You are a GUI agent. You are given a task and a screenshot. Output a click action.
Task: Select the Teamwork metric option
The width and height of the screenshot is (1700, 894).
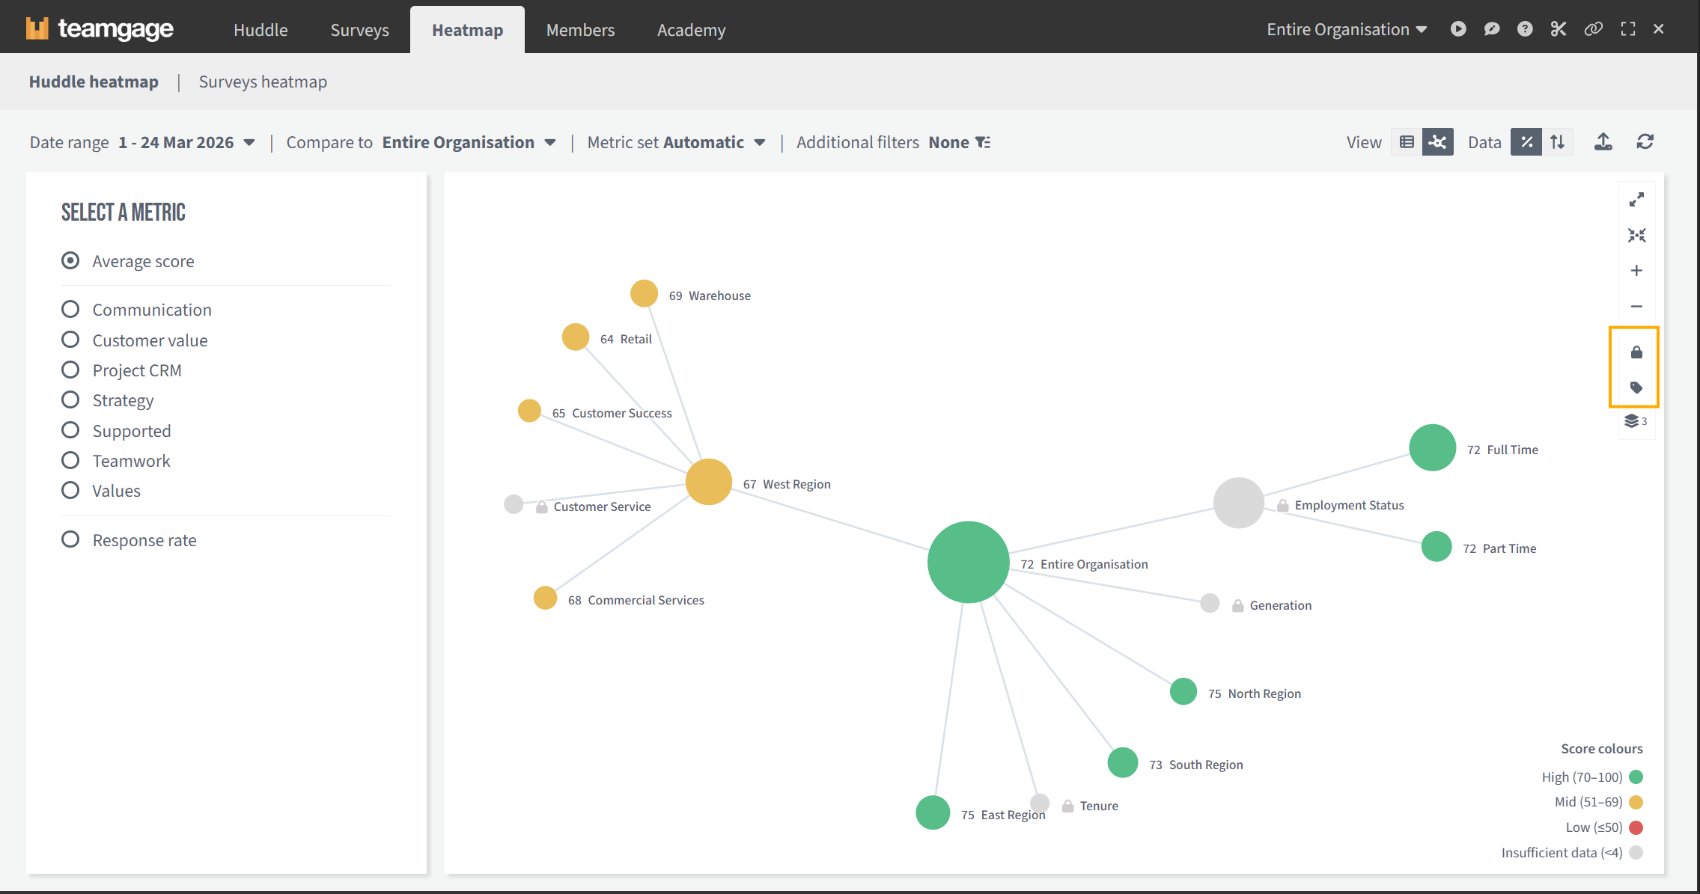[70, 460]
